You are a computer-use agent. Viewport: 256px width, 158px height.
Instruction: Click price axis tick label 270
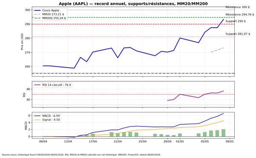click(x=28, y=52)
